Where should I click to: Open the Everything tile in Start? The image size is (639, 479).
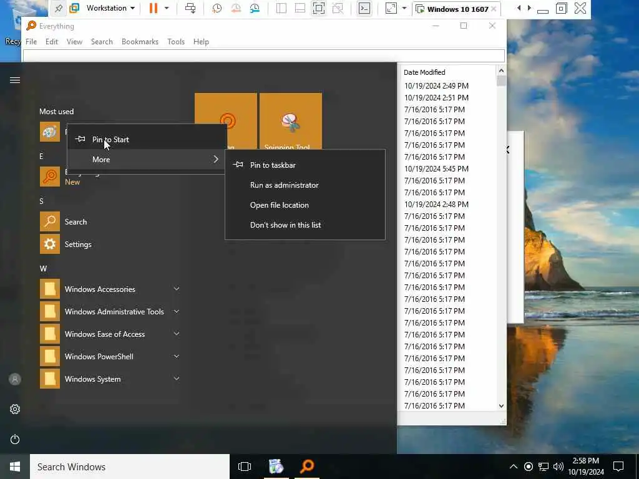[226, 122]
